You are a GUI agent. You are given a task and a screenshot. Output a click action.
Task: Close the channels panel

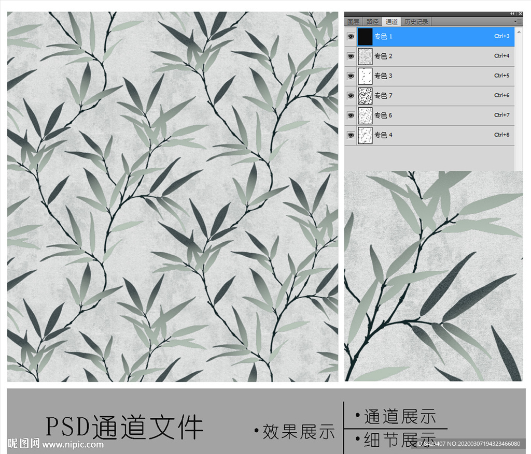tap(521, 14)
